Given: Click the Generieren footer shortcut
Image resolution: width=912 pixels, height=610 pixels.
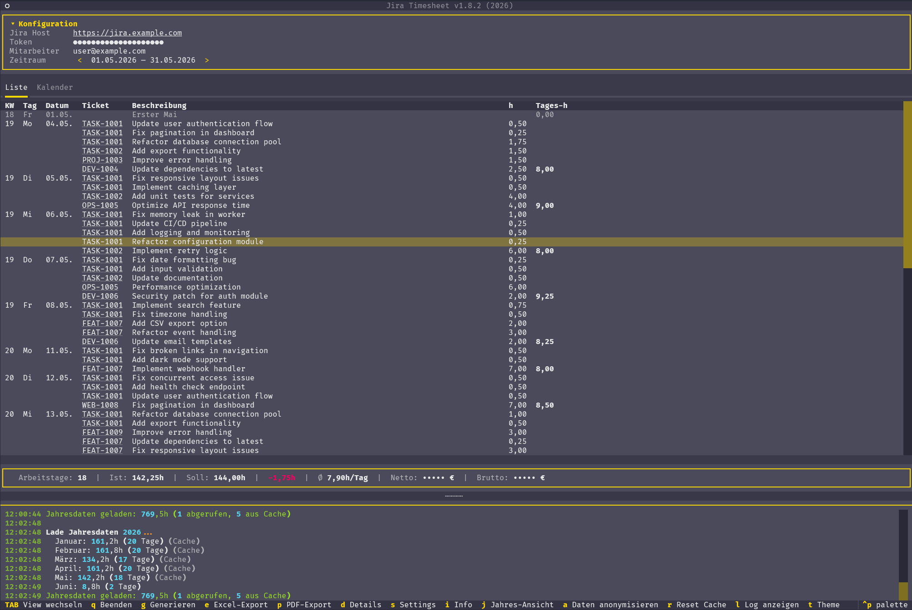Looking at the screenshot, I should click(168, 605).
